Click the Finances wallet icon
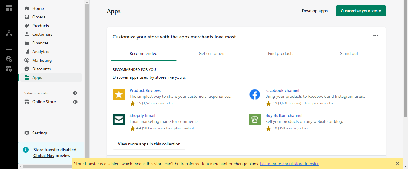 point(27,43)
